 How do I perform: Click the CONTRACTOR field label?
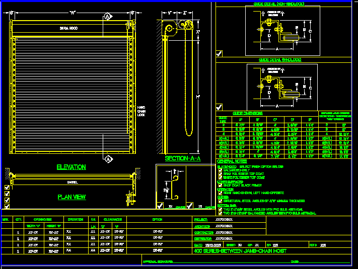tap(203, 232)
